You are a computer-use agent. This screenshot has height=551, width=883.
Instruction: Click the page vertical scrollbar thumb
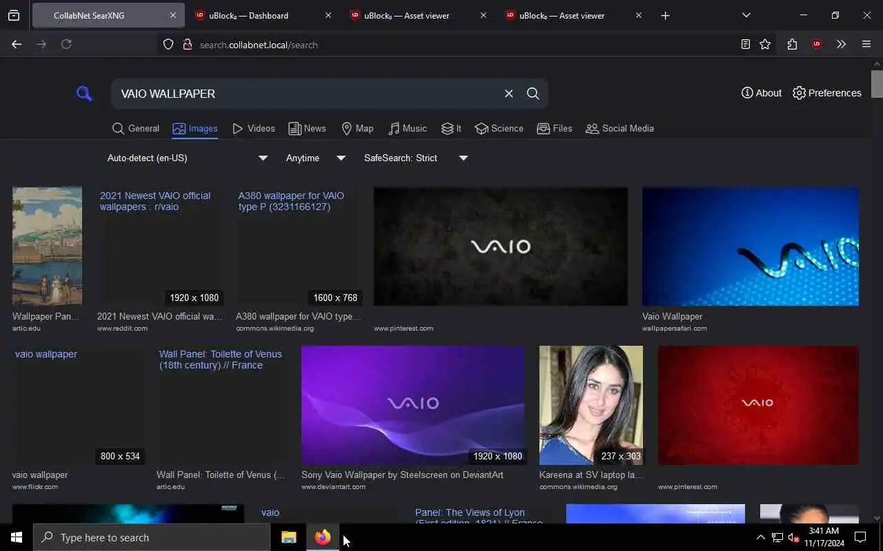877,84
